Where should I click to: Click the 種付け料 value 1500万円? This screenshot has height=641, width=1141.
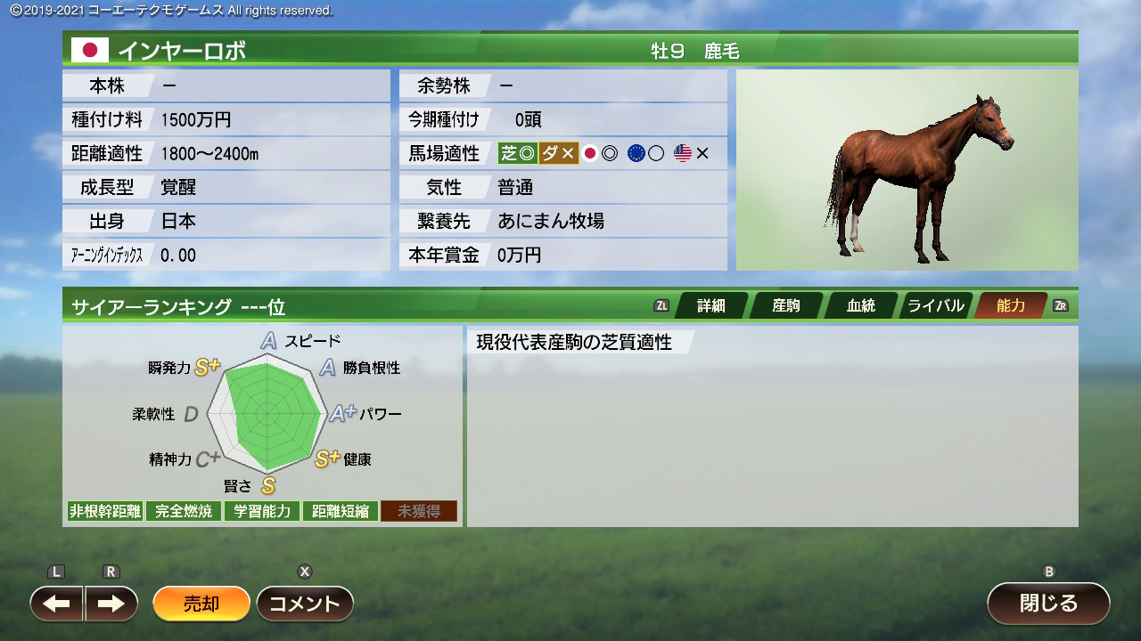coord(196,119)
